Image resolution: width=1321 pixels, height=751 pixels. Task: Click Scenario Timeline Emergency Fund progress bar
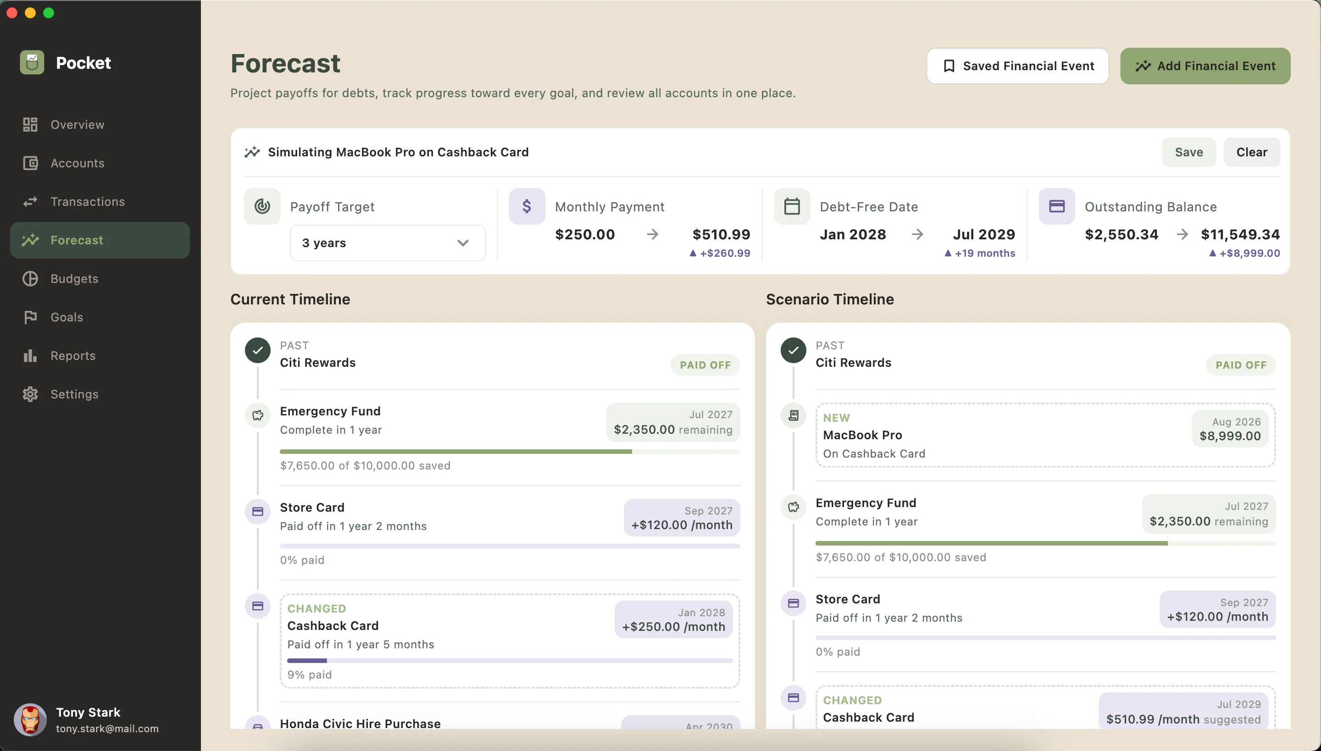(x=1045, y=544)
